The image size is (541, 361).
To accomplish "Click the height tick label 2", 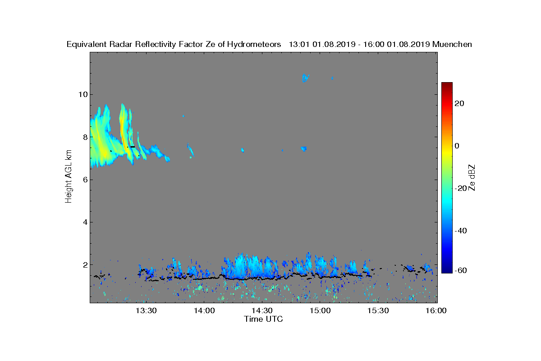I will 84,264.
